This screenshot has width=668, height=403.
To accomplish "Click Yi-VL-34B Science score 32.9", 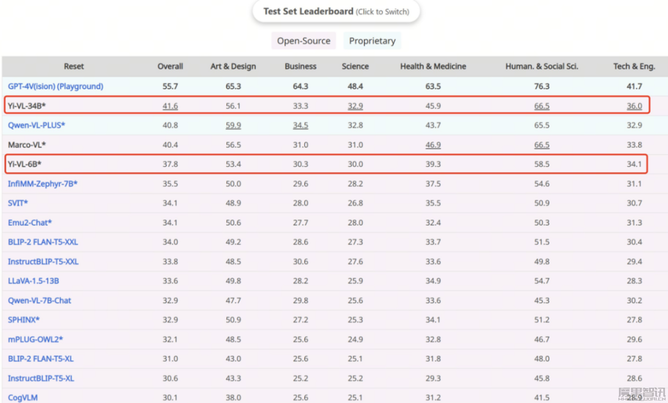I will click(x=355, y=106).
